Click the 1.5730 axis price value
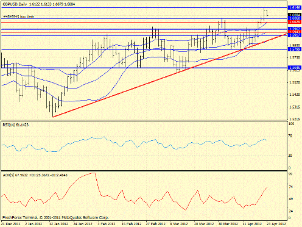The image size is (302, 227). [295, 58]
